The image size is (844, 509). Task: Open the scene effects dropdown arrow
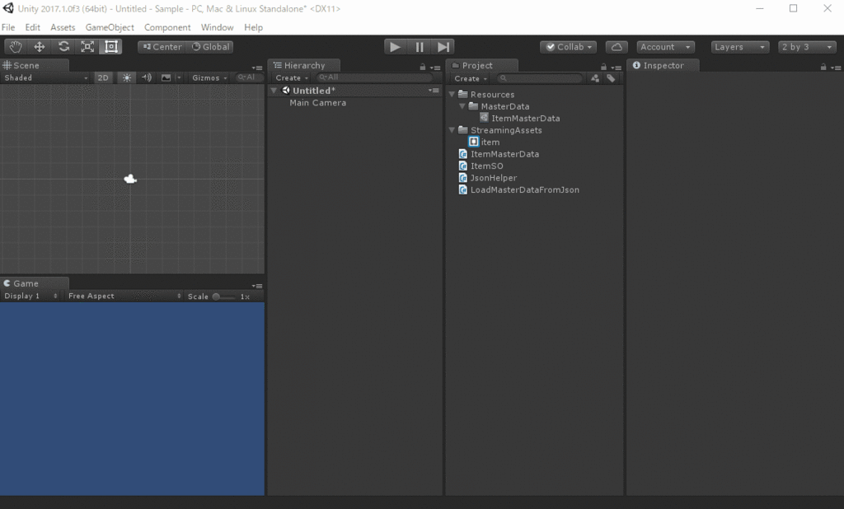pos(179,78)
